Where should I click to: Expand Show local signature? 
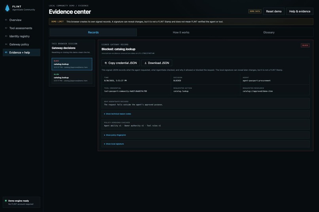(205, 144)
